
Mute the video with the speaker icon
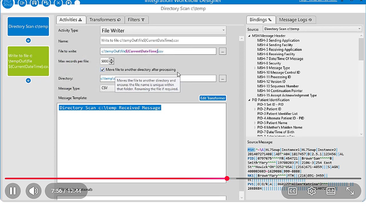(x=33, y=191)
